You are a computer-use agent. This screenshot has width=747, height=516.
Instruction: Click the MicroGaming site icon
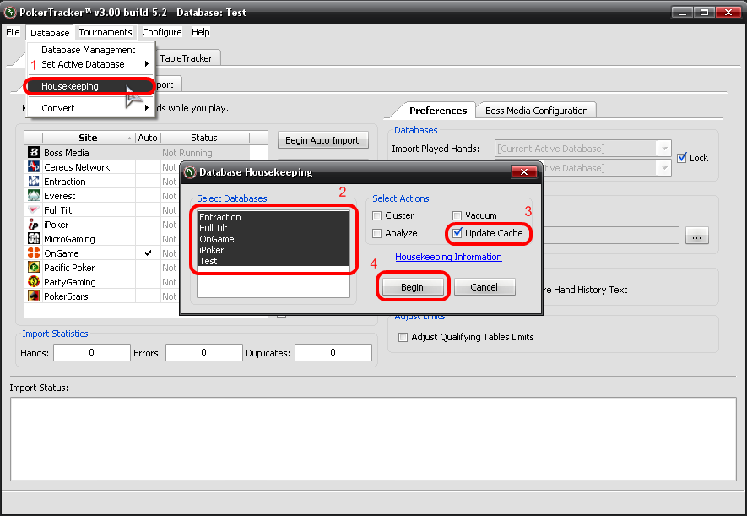(x=34, y=239)
